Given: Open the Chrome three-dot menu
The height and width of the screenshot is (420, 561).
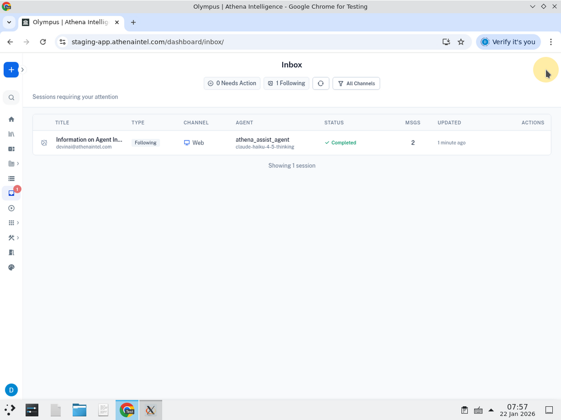Looking at the screenshot, I should 551,42.
